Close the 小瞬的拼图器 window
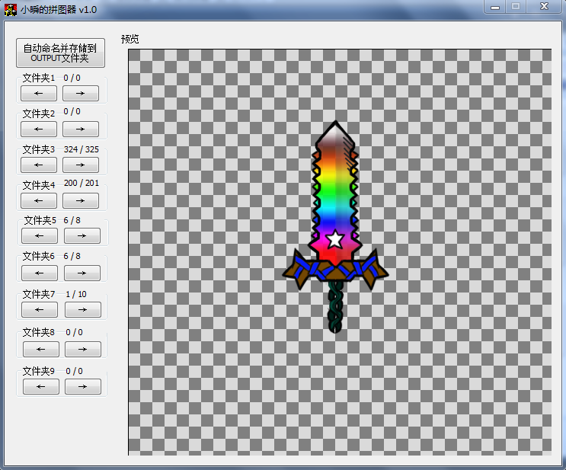Screen dimensions: 566x470 (x=545, y=7)
